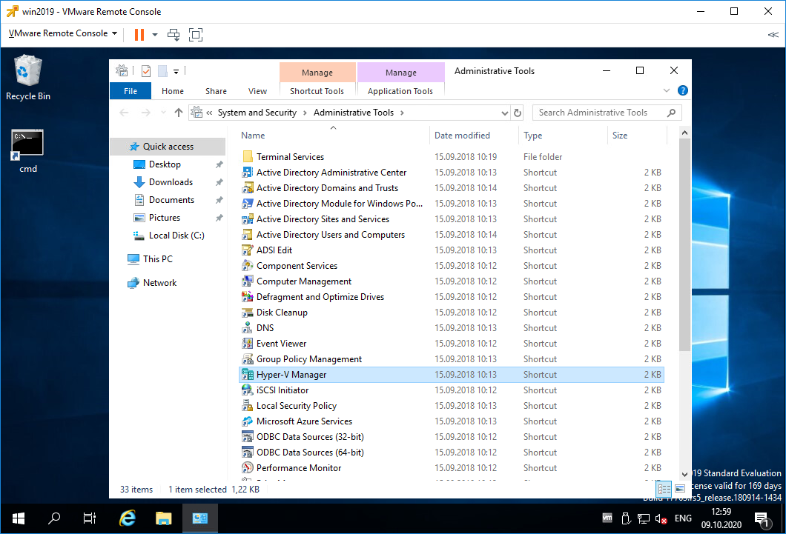Viewport: 786px width, 534px height.
Task: Open the VMware Remote Console menu
Action: [x=63, y=33]
